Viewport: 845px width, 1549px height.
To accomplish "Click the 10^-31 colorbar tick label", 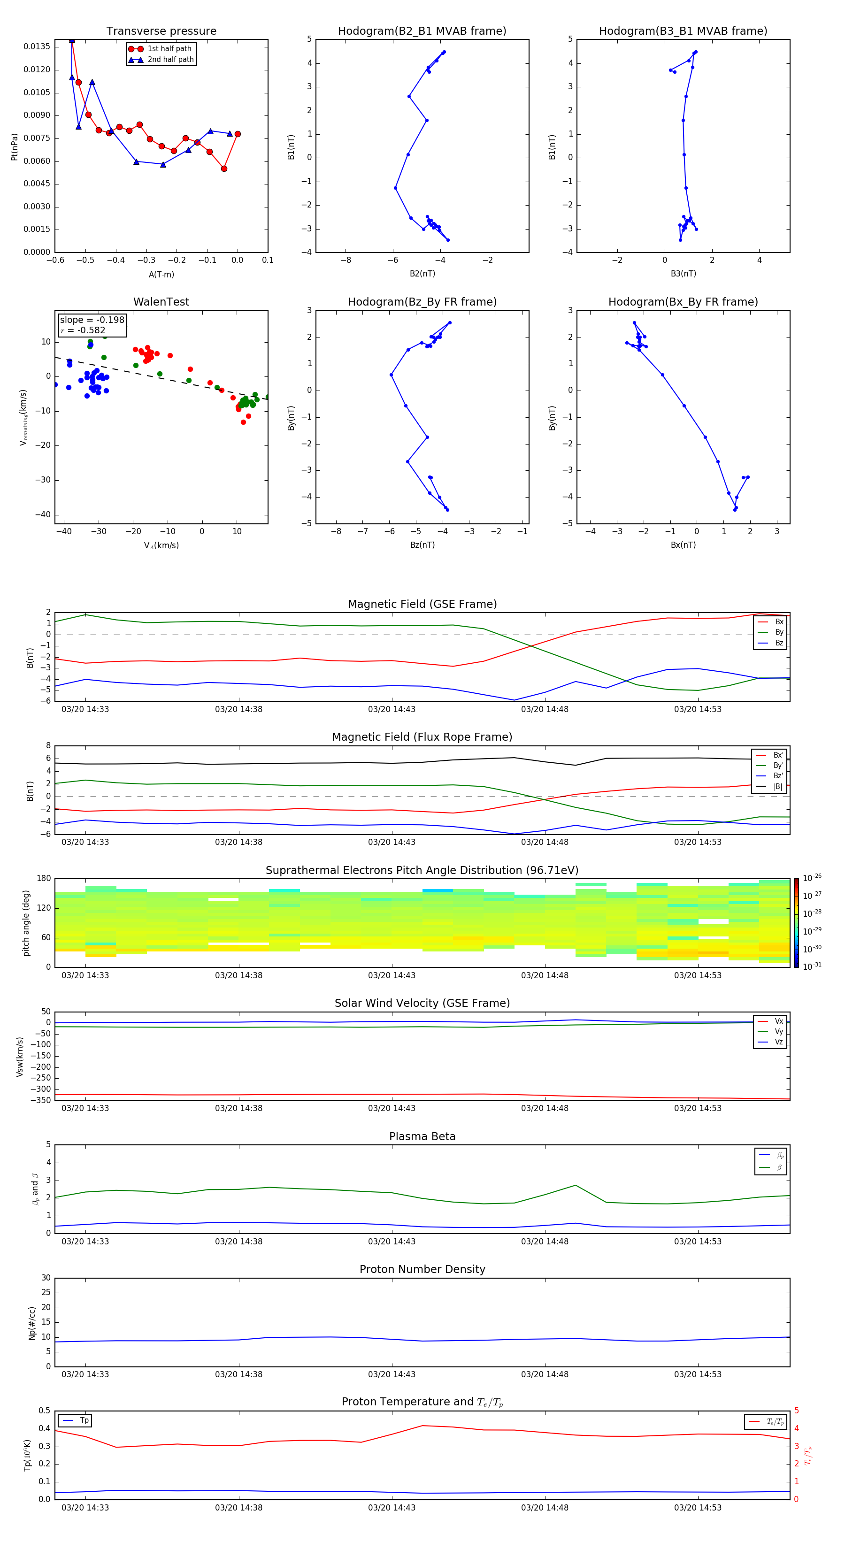I will [812, 967].
